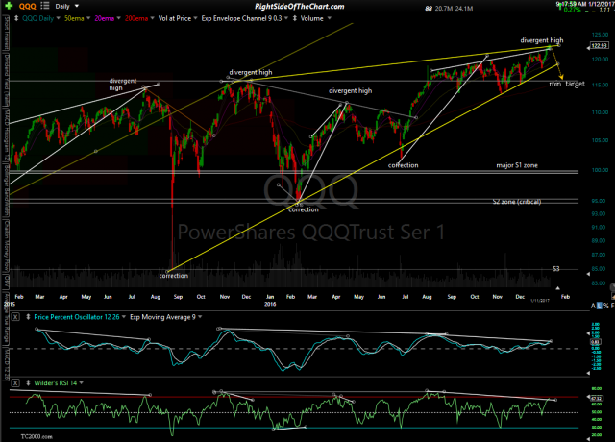Image resolution: width=615 pixels, height=442 pixels.
Task: Select the OBV sidebar tab
Action: click(7, 282)
